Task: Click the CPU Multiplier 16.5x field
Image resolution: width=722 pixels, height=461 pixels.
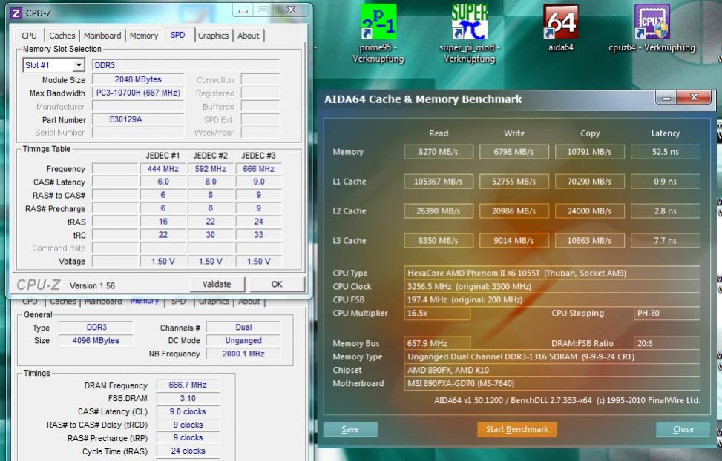Action: coord(437,313)
